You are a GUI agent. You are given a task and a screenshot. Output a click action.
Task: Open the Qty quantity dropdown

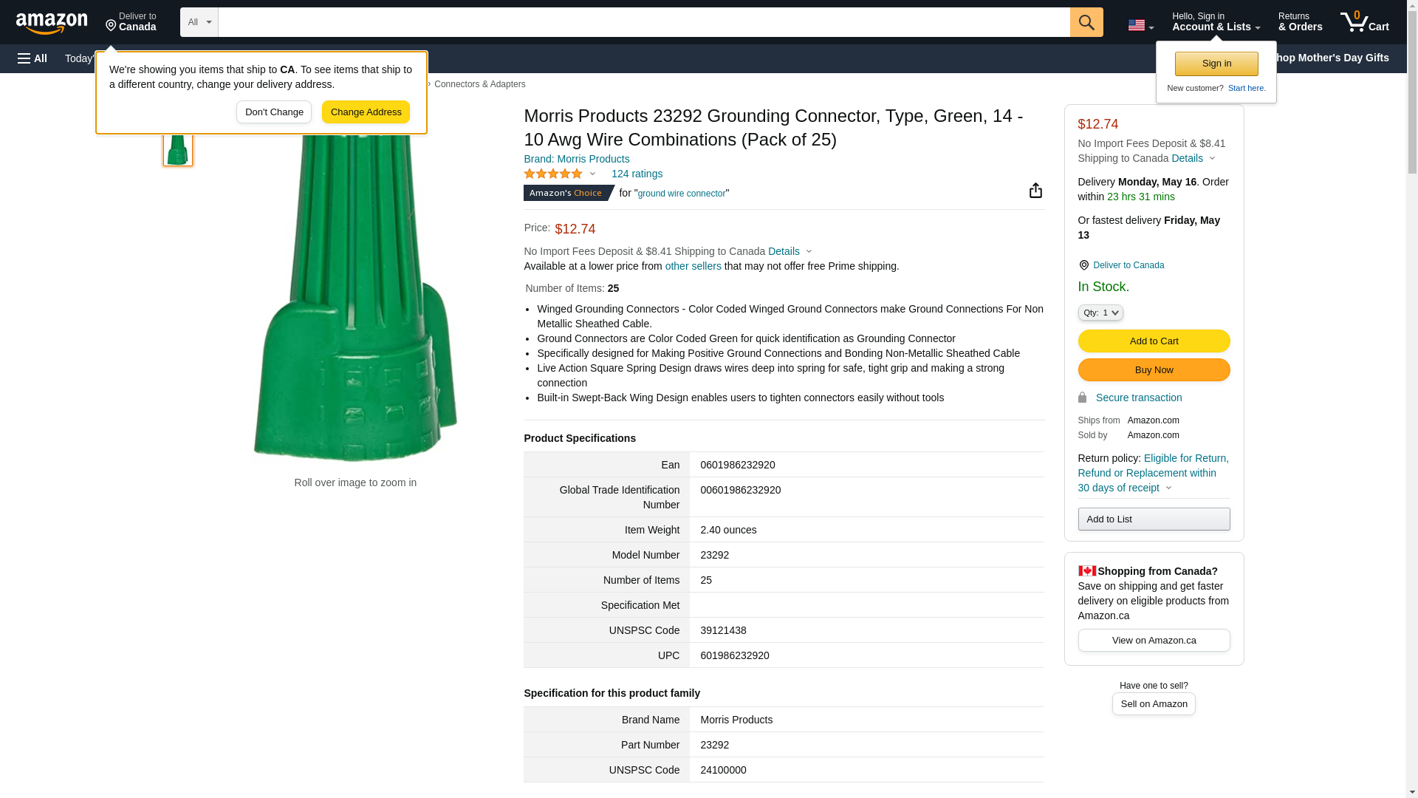[x=1100, y=313]
